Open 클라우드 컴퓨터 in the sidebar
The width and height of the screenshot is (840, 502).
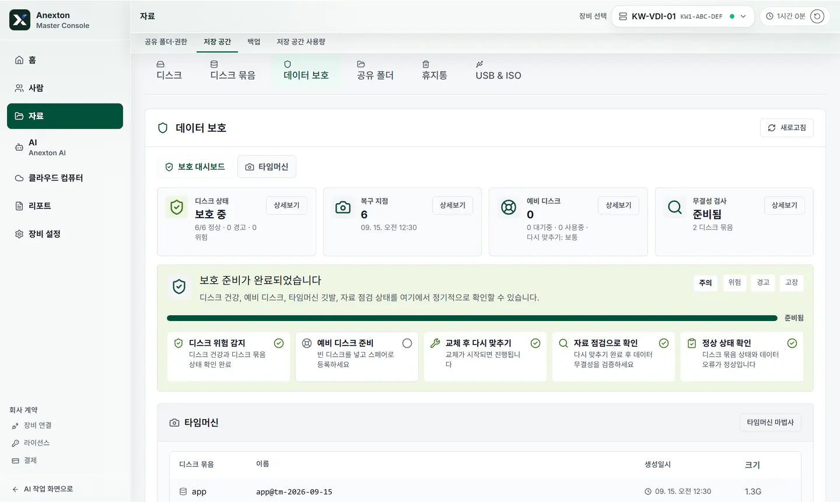point(65,178)
